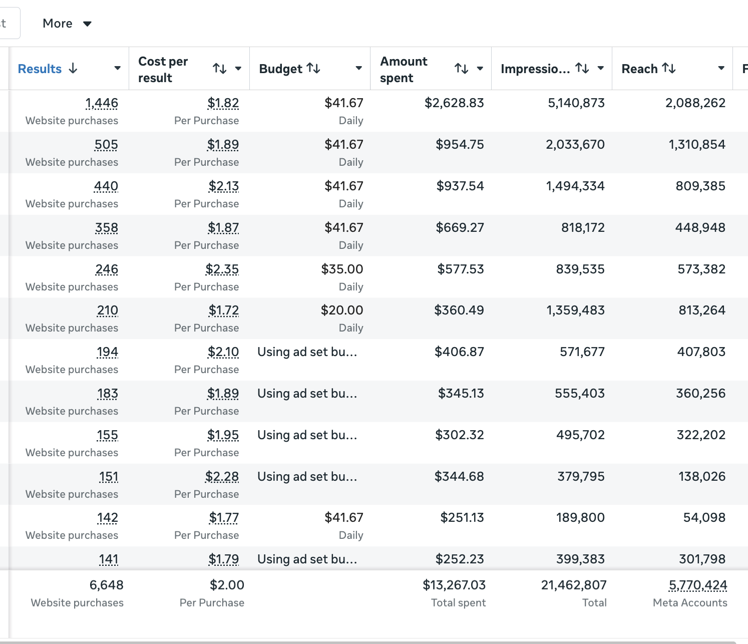Sort the Budget column arrows icon

[x=313, y=68]
